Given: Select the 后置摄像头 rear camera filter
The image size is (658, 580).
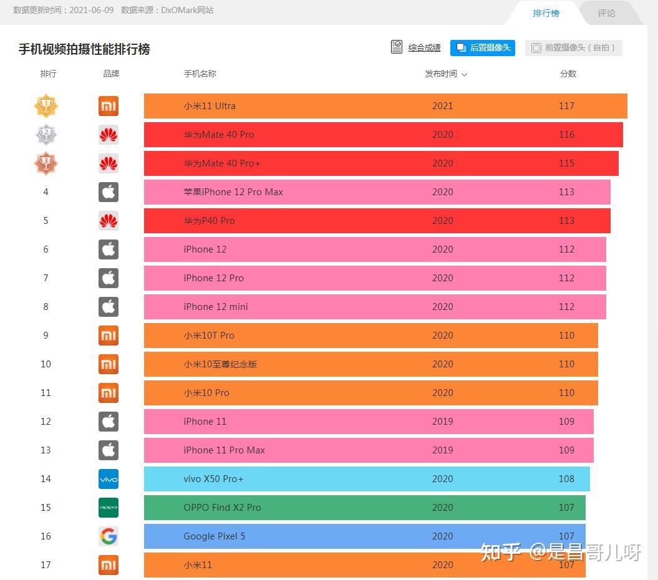Looking at the screenshot, I should 483,47.
